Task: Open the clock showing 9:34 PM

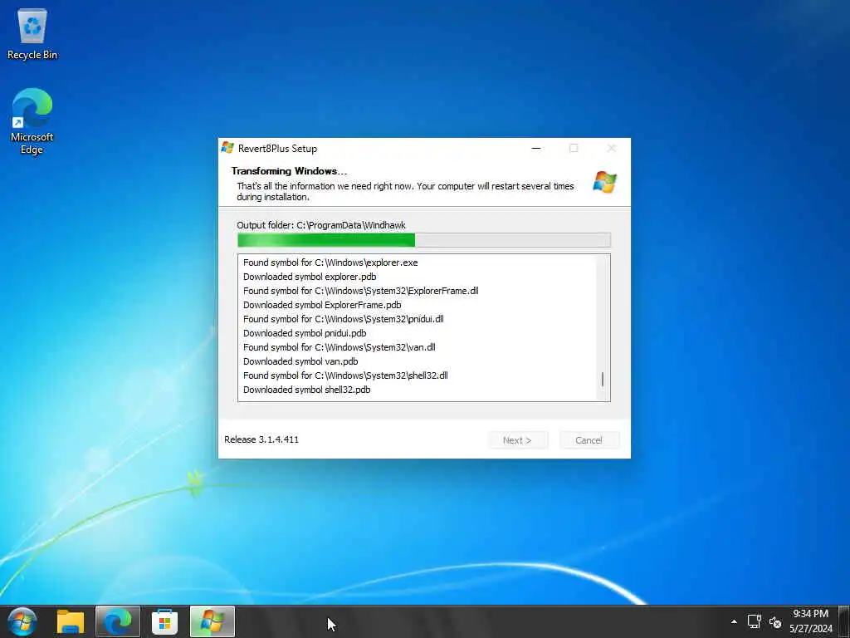Action: tap(810, 621)
